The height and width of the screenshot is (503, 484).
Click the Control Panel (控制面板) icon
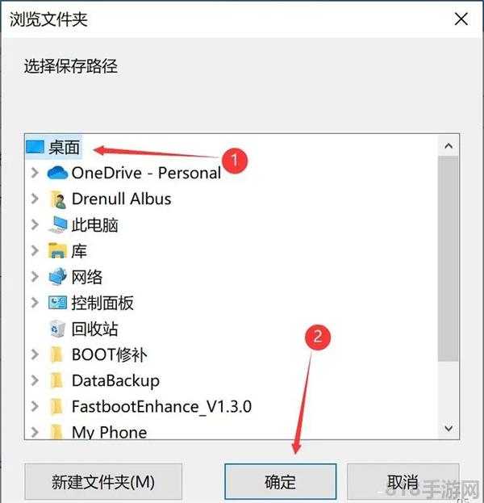tap(58, 303)
